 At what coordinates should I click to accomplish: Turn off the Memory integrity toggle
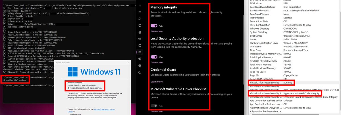[154, 26]
